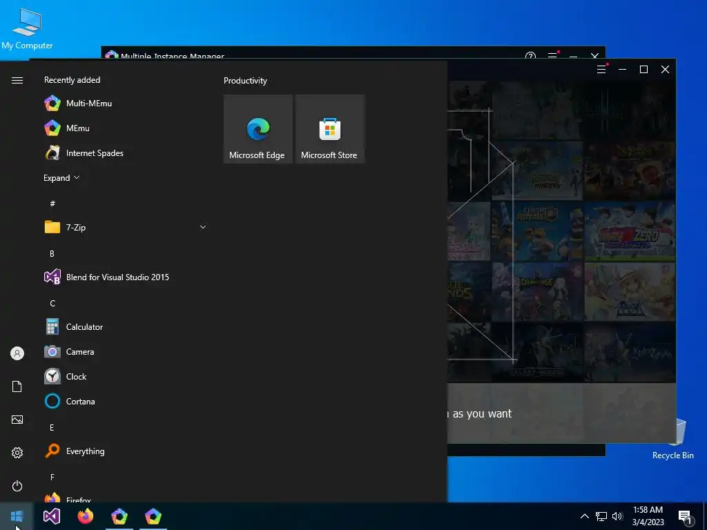Screen dimensions: 707x530
Task: Minimize the MEmu window
Action: (x=622, y=69)
